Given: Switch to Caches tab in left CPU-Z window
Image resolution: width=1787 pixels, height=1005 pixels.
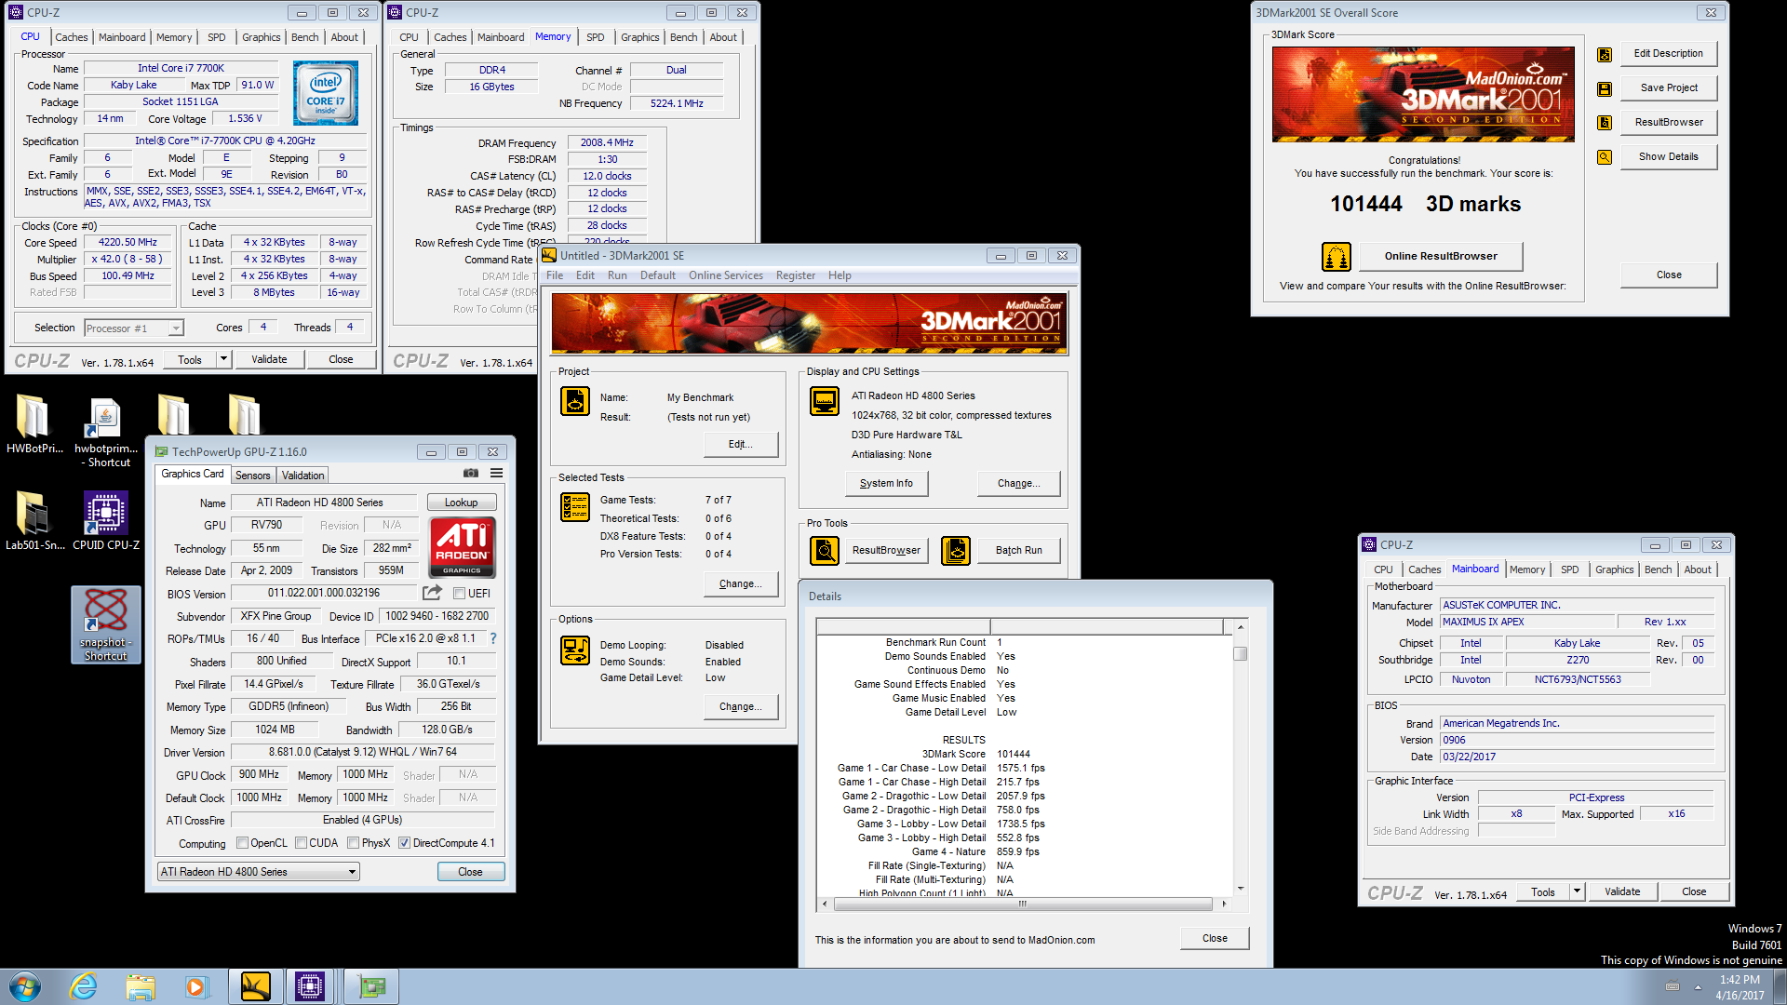Looking at the screenshot, I should pos(71,37).
